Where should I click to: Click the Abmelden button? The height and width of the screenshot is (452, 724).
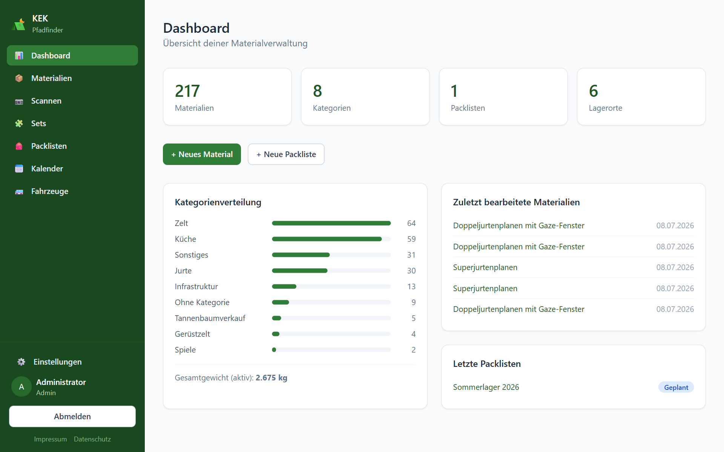(x=72, y=416)
